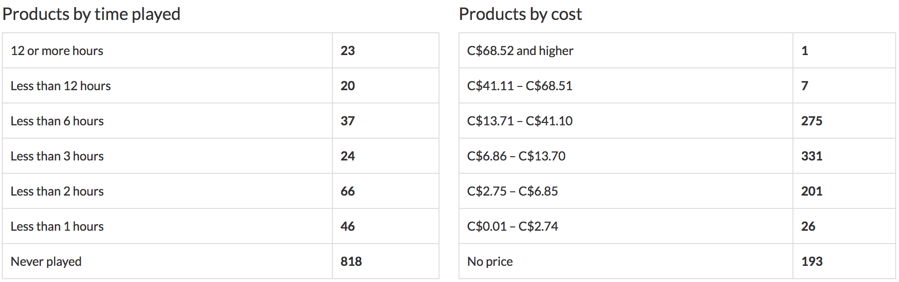Select the 'Less than 3 hours' row

point(57,156)
